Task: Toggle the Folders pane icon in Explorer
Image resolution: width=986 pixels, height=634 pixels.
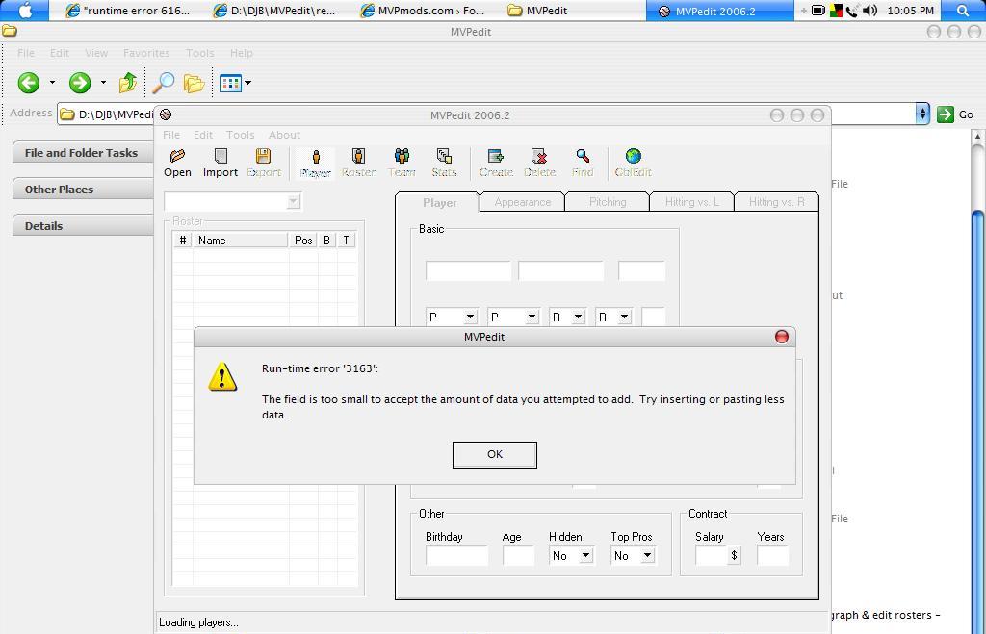Action: [194, 83]
